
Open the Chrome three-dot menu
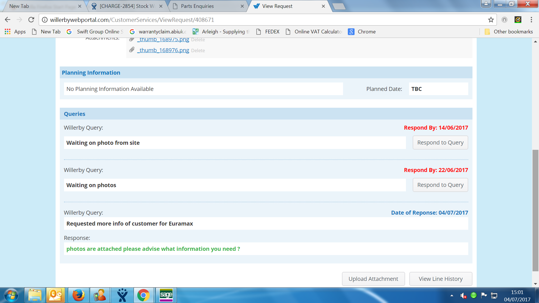(531, 20)
